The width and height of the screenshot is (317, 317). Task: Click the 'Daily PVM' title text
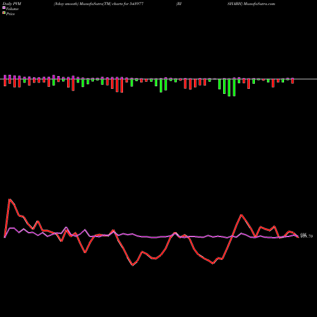[x=12, y=4]
